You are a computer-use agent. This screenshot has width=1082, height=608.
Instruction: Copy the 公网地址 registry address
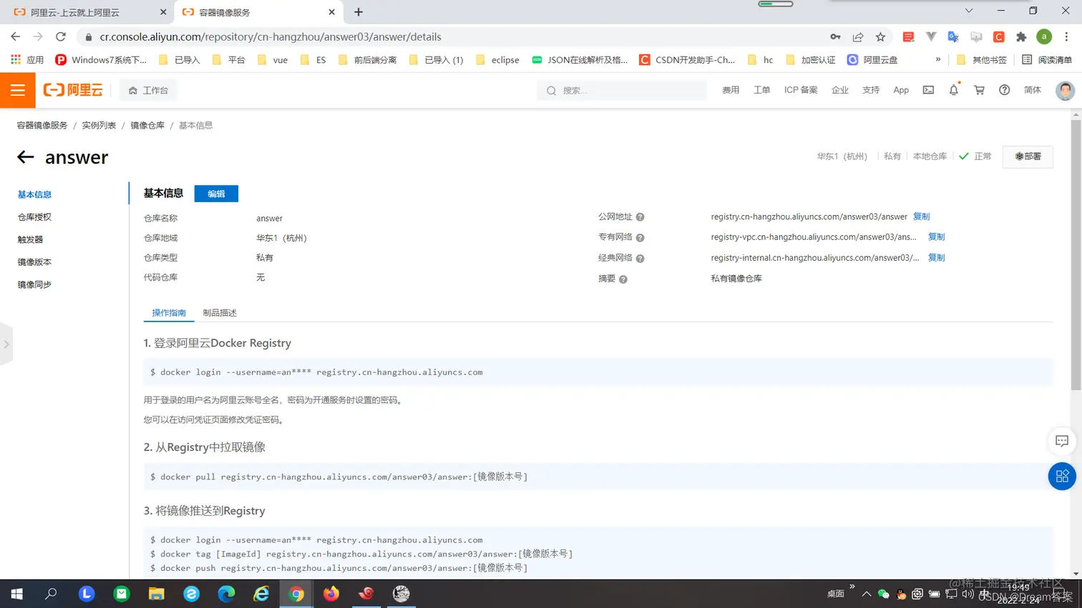tap(922, 216)
